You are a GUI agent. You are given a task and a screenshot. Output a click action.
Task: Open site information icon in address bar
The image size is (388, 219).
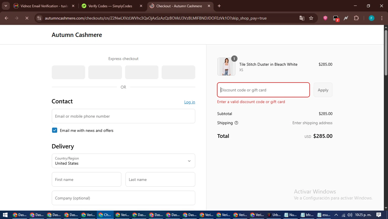pyautogui.click(x=39, y=18)
